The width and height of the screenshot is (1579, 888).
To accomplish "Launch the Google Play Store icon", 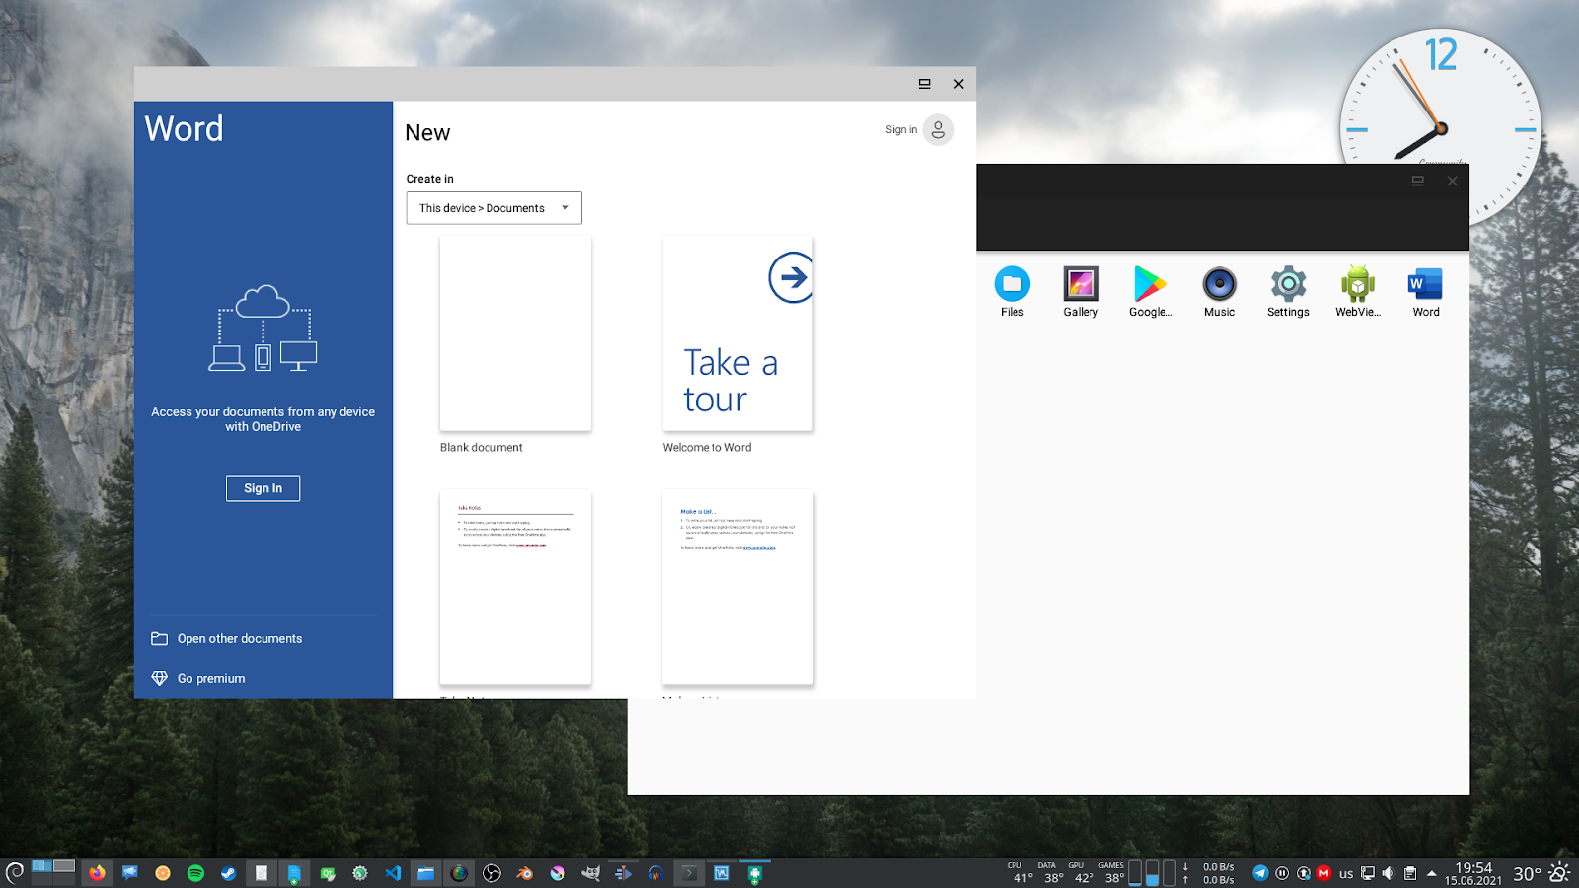I will coord(1150,284).
